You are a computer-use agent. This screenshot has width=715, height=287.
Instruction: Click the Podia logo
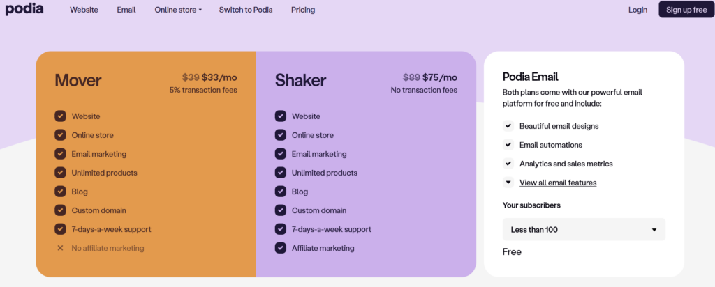click(x=23, y=9)
